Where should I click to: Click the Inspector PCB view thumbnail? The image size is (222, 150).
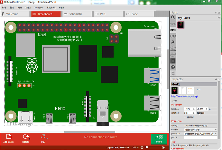(191, 91)
